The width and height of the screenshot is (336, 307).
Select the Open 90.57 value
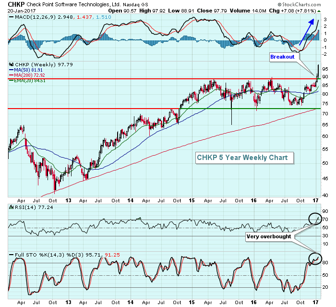click(122, 11)
